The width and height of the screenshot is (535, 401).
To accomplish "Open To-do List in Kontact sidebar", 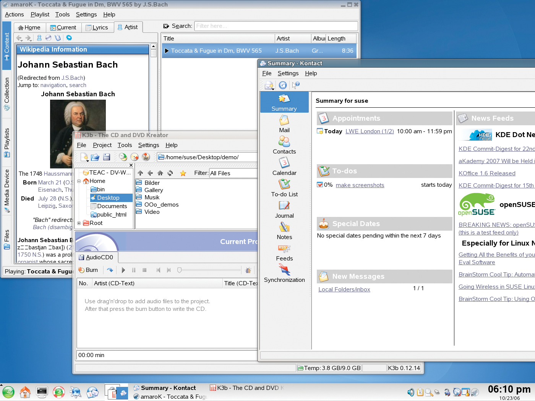I will [x=284, y=188].
